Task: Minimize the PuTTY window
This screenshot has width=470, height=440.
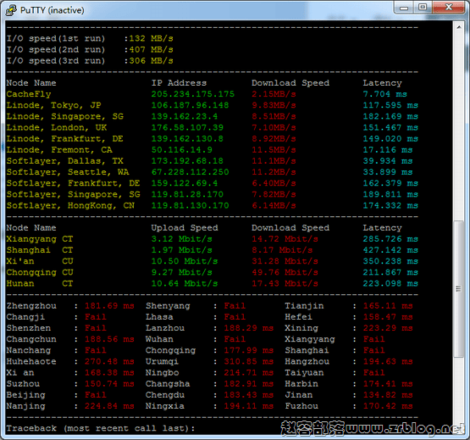Action: (x=404, y=7)
